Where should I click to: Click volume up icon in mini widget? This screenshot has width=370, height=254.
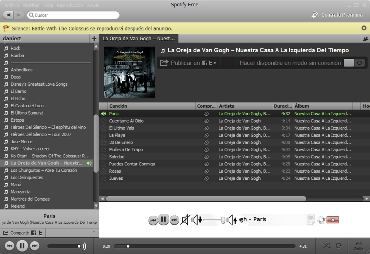232,220
